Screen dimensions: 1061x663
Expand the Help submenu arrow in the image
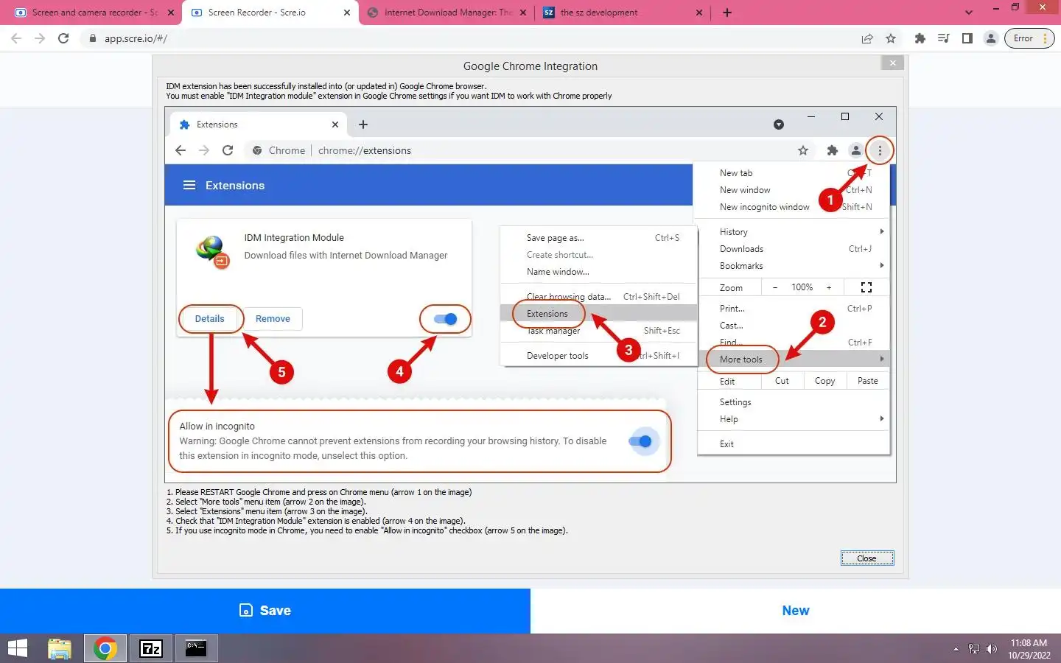(x=882, y=419)
